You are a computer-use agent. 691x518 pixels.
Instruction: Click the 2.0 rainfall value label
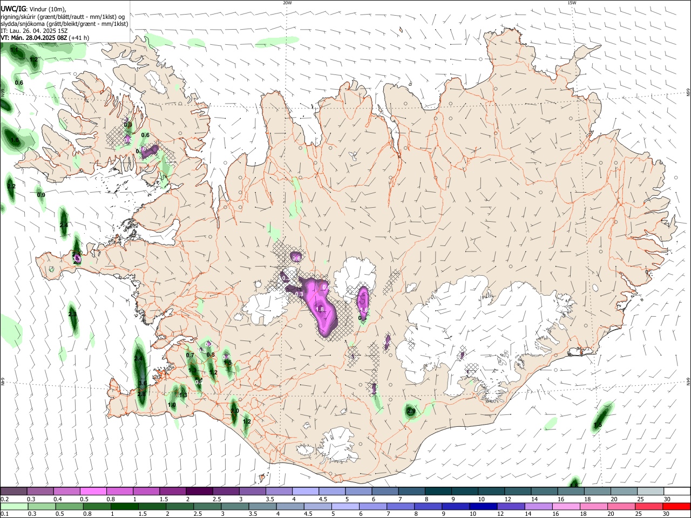234,411
